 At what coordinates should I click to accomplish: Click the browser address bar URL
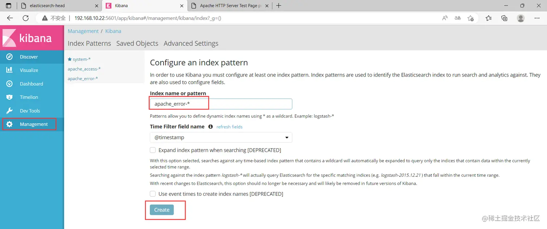(x=148, y=18)
